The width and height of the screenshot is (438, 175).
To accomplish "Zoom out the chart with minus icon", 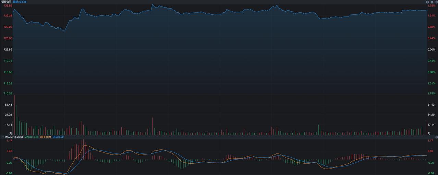I will (x=432, y=2).
